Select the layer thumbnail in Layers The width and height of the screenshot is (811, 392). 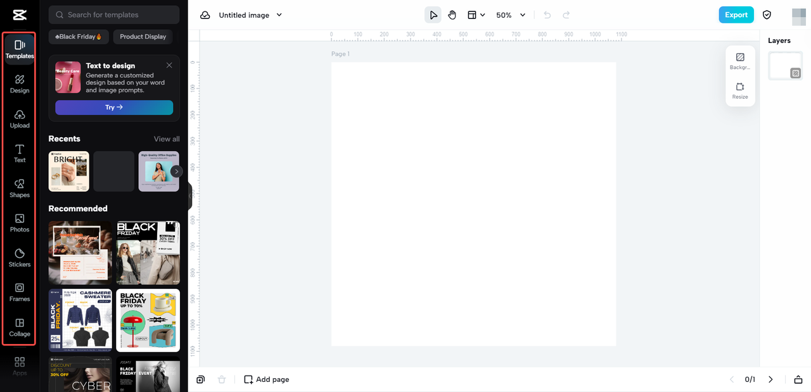coord(786,66)
